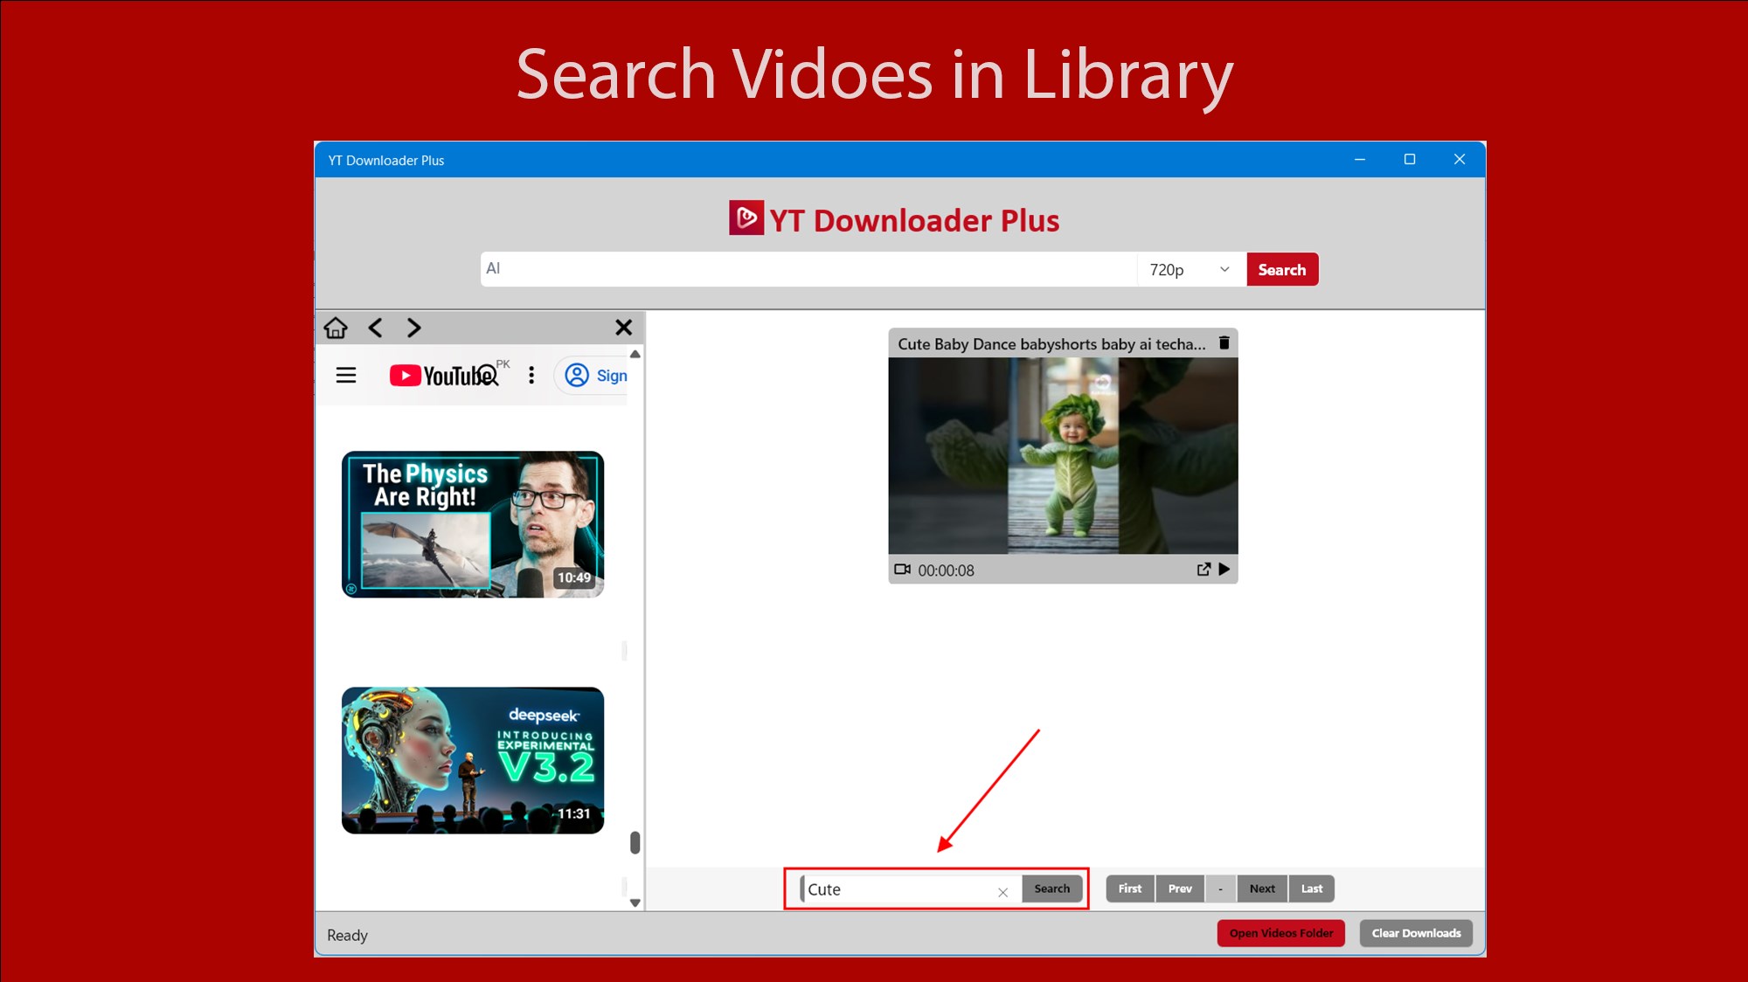Play the Cute Baby Dance video
The height and width of the screenshot is (982, 1748).
point(1224,570)
